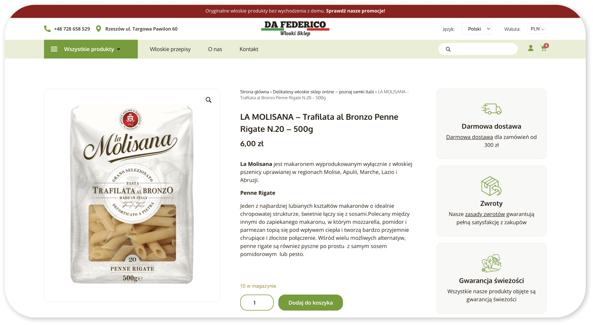Open the user account icon
The image size is (593, 325).
coord(531,48)
